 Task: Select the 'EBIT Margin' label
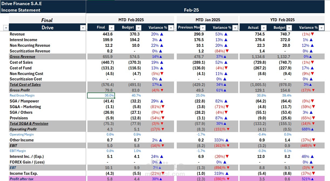(18, 151)
